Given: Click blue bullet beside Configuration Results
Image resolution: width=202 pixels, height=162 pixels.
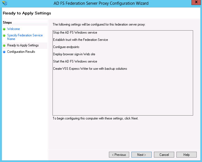Looking at the screenshot, I should coord(4,52).
